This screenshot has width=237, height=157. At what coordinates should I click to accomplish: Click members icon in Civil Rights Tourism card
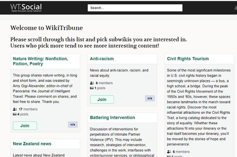169,152
